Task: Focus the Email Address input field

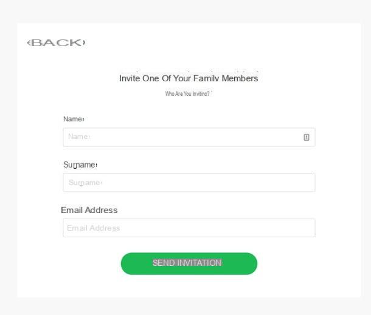Action: tap(189, 228)
